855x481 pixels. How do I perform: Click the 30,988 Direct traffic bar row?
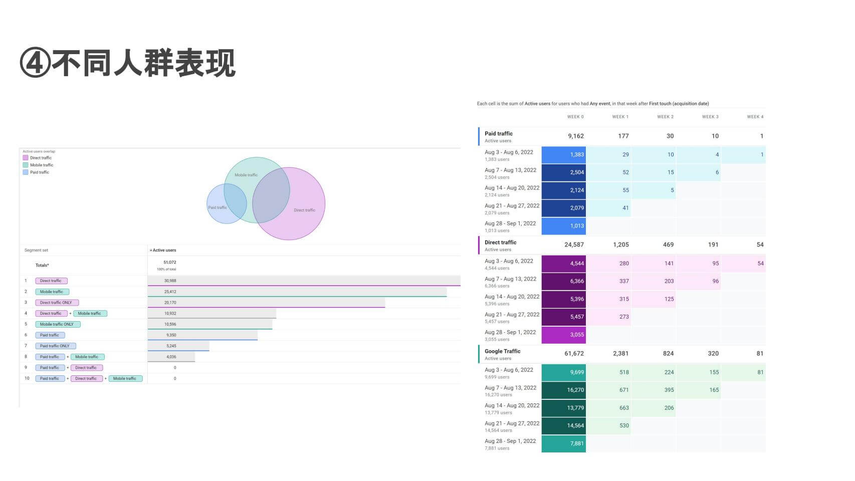coord(304,281)
